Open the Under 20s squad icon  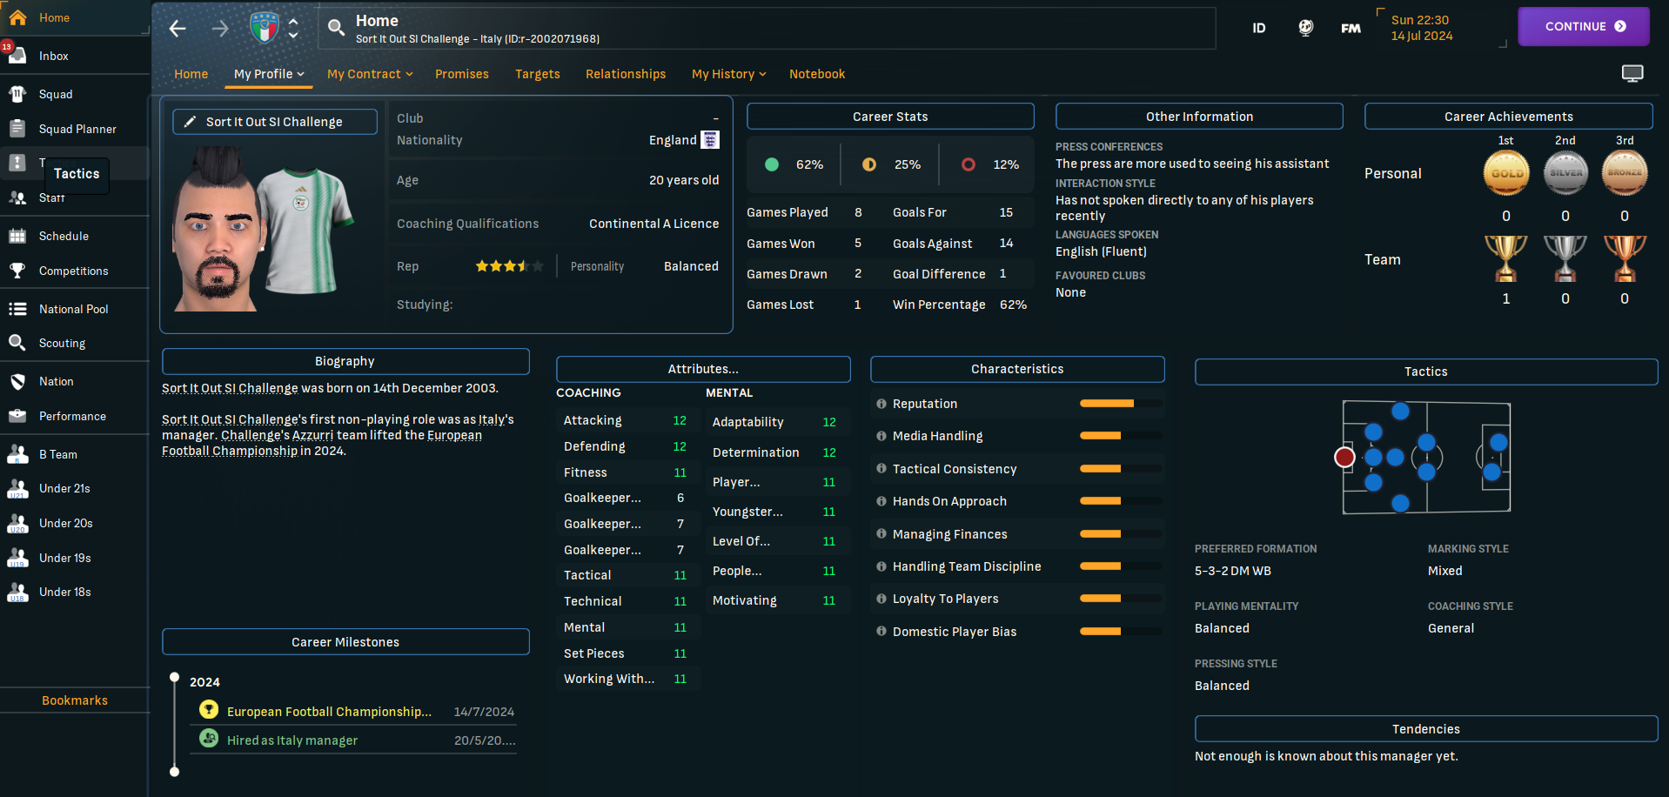(17, 523)
